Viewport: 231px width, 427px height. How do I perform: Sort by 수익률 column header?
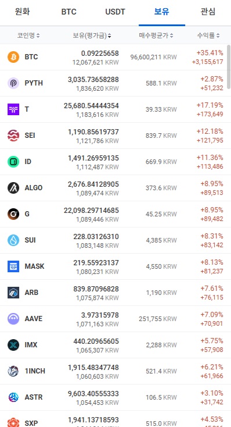tap(208, 35)
